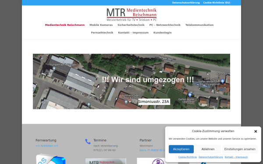This screenshot has width=263, height=164.
Task: Open Kontakt - Impressum link in cookie dialog
Action: 236,157
